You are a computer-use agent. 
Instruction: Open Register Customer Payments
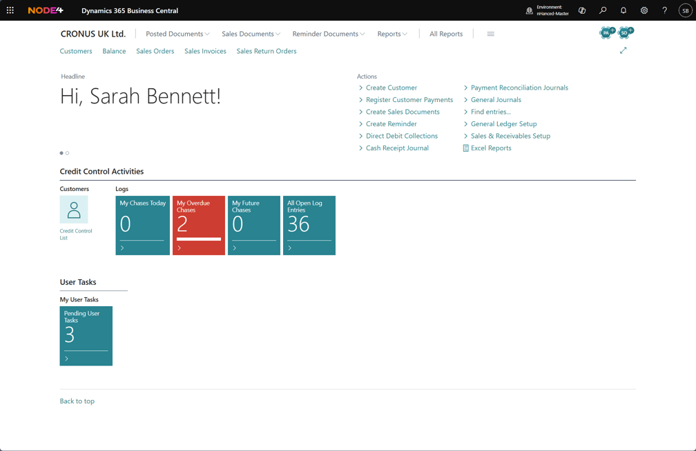coord(409,100)
